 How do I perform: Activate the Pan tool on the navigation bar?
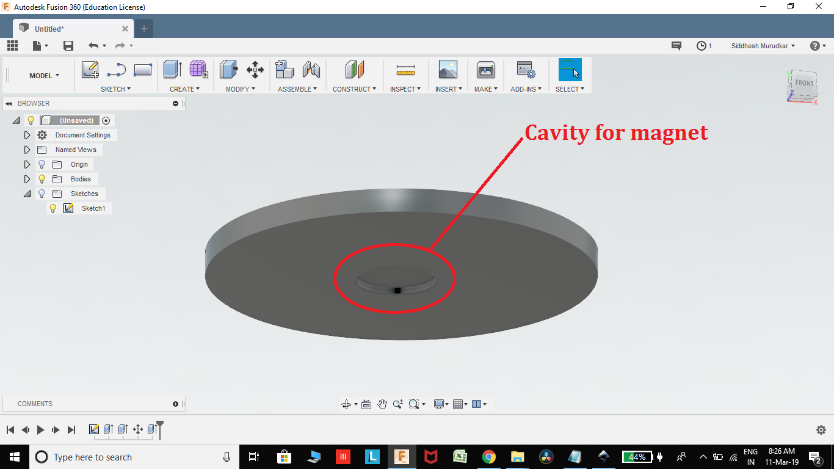(382, 404)
